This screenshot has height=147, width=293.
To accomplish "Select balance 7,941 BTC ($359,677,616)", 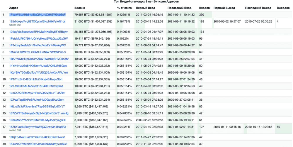I will pos(91,127).
